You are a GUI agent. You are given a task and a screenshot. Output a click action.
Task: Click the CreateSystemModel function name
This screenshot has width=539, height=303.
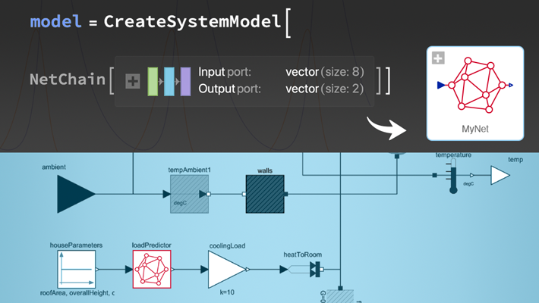(x=193, y=22)
